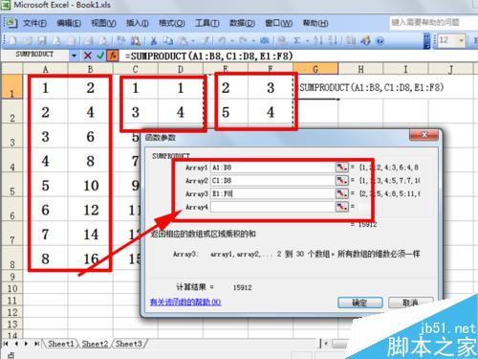Open the Toolbar Options expander
This screenshot has height=359, width=478.
point(427,41)
